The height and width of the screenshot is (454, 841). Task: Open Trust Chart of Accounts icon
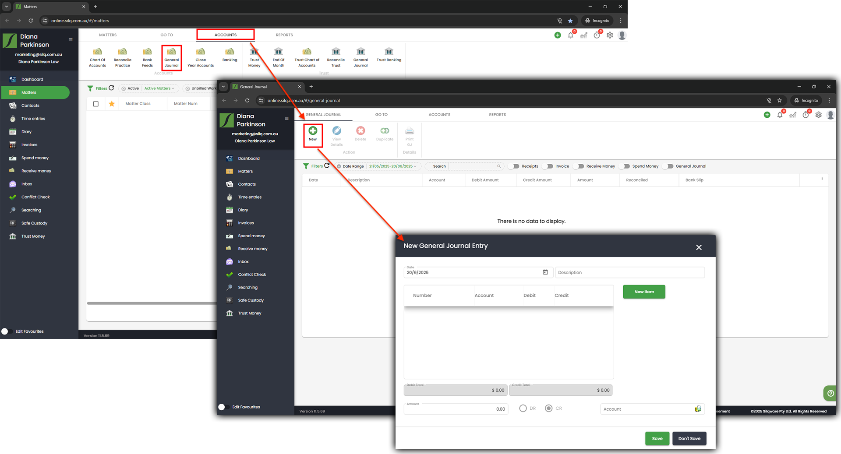[307, 57]
